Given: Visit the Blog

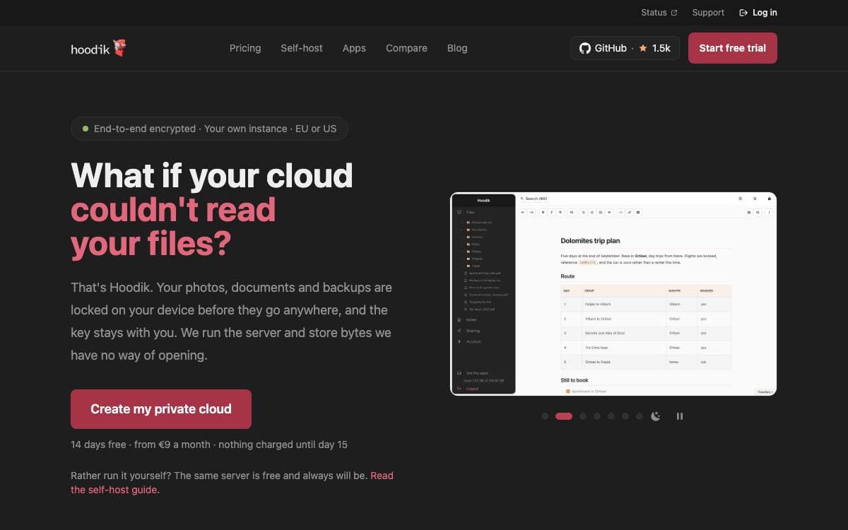Looking at the screenshot, I should pos(457,48).
